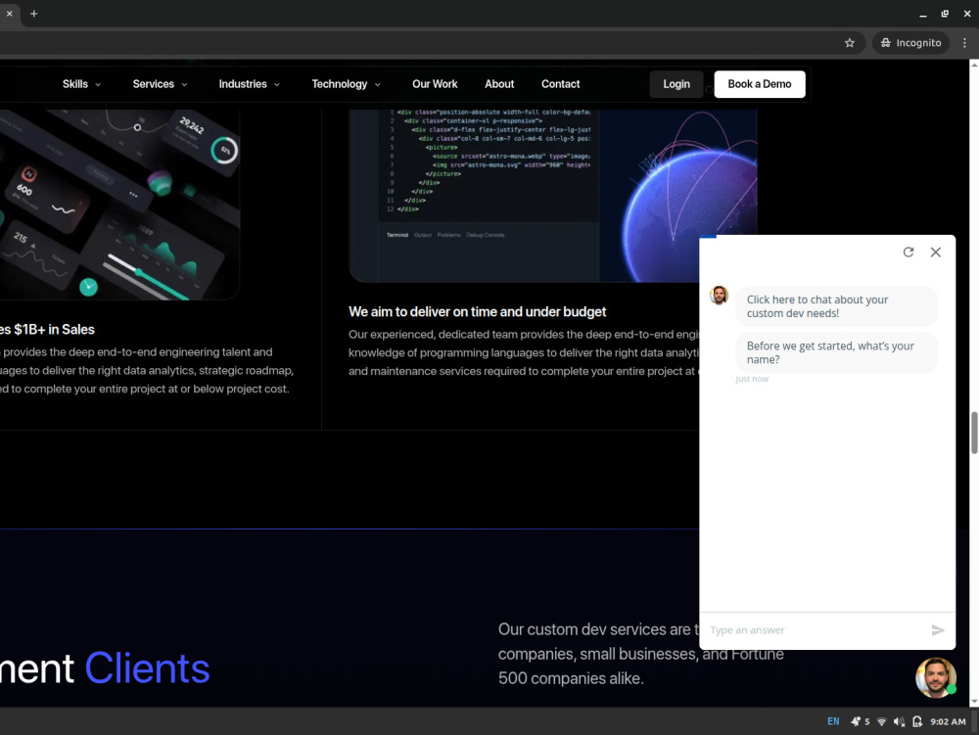Click the 'what's your name?' message
Screen dimensions: 979x735
[837, 352]
